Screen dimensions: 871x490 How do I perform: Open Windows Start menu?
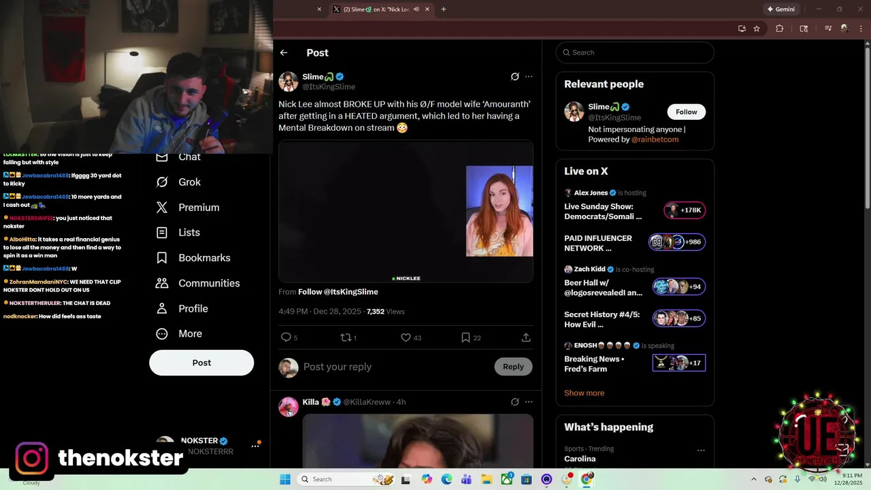(x=285, y=479)
